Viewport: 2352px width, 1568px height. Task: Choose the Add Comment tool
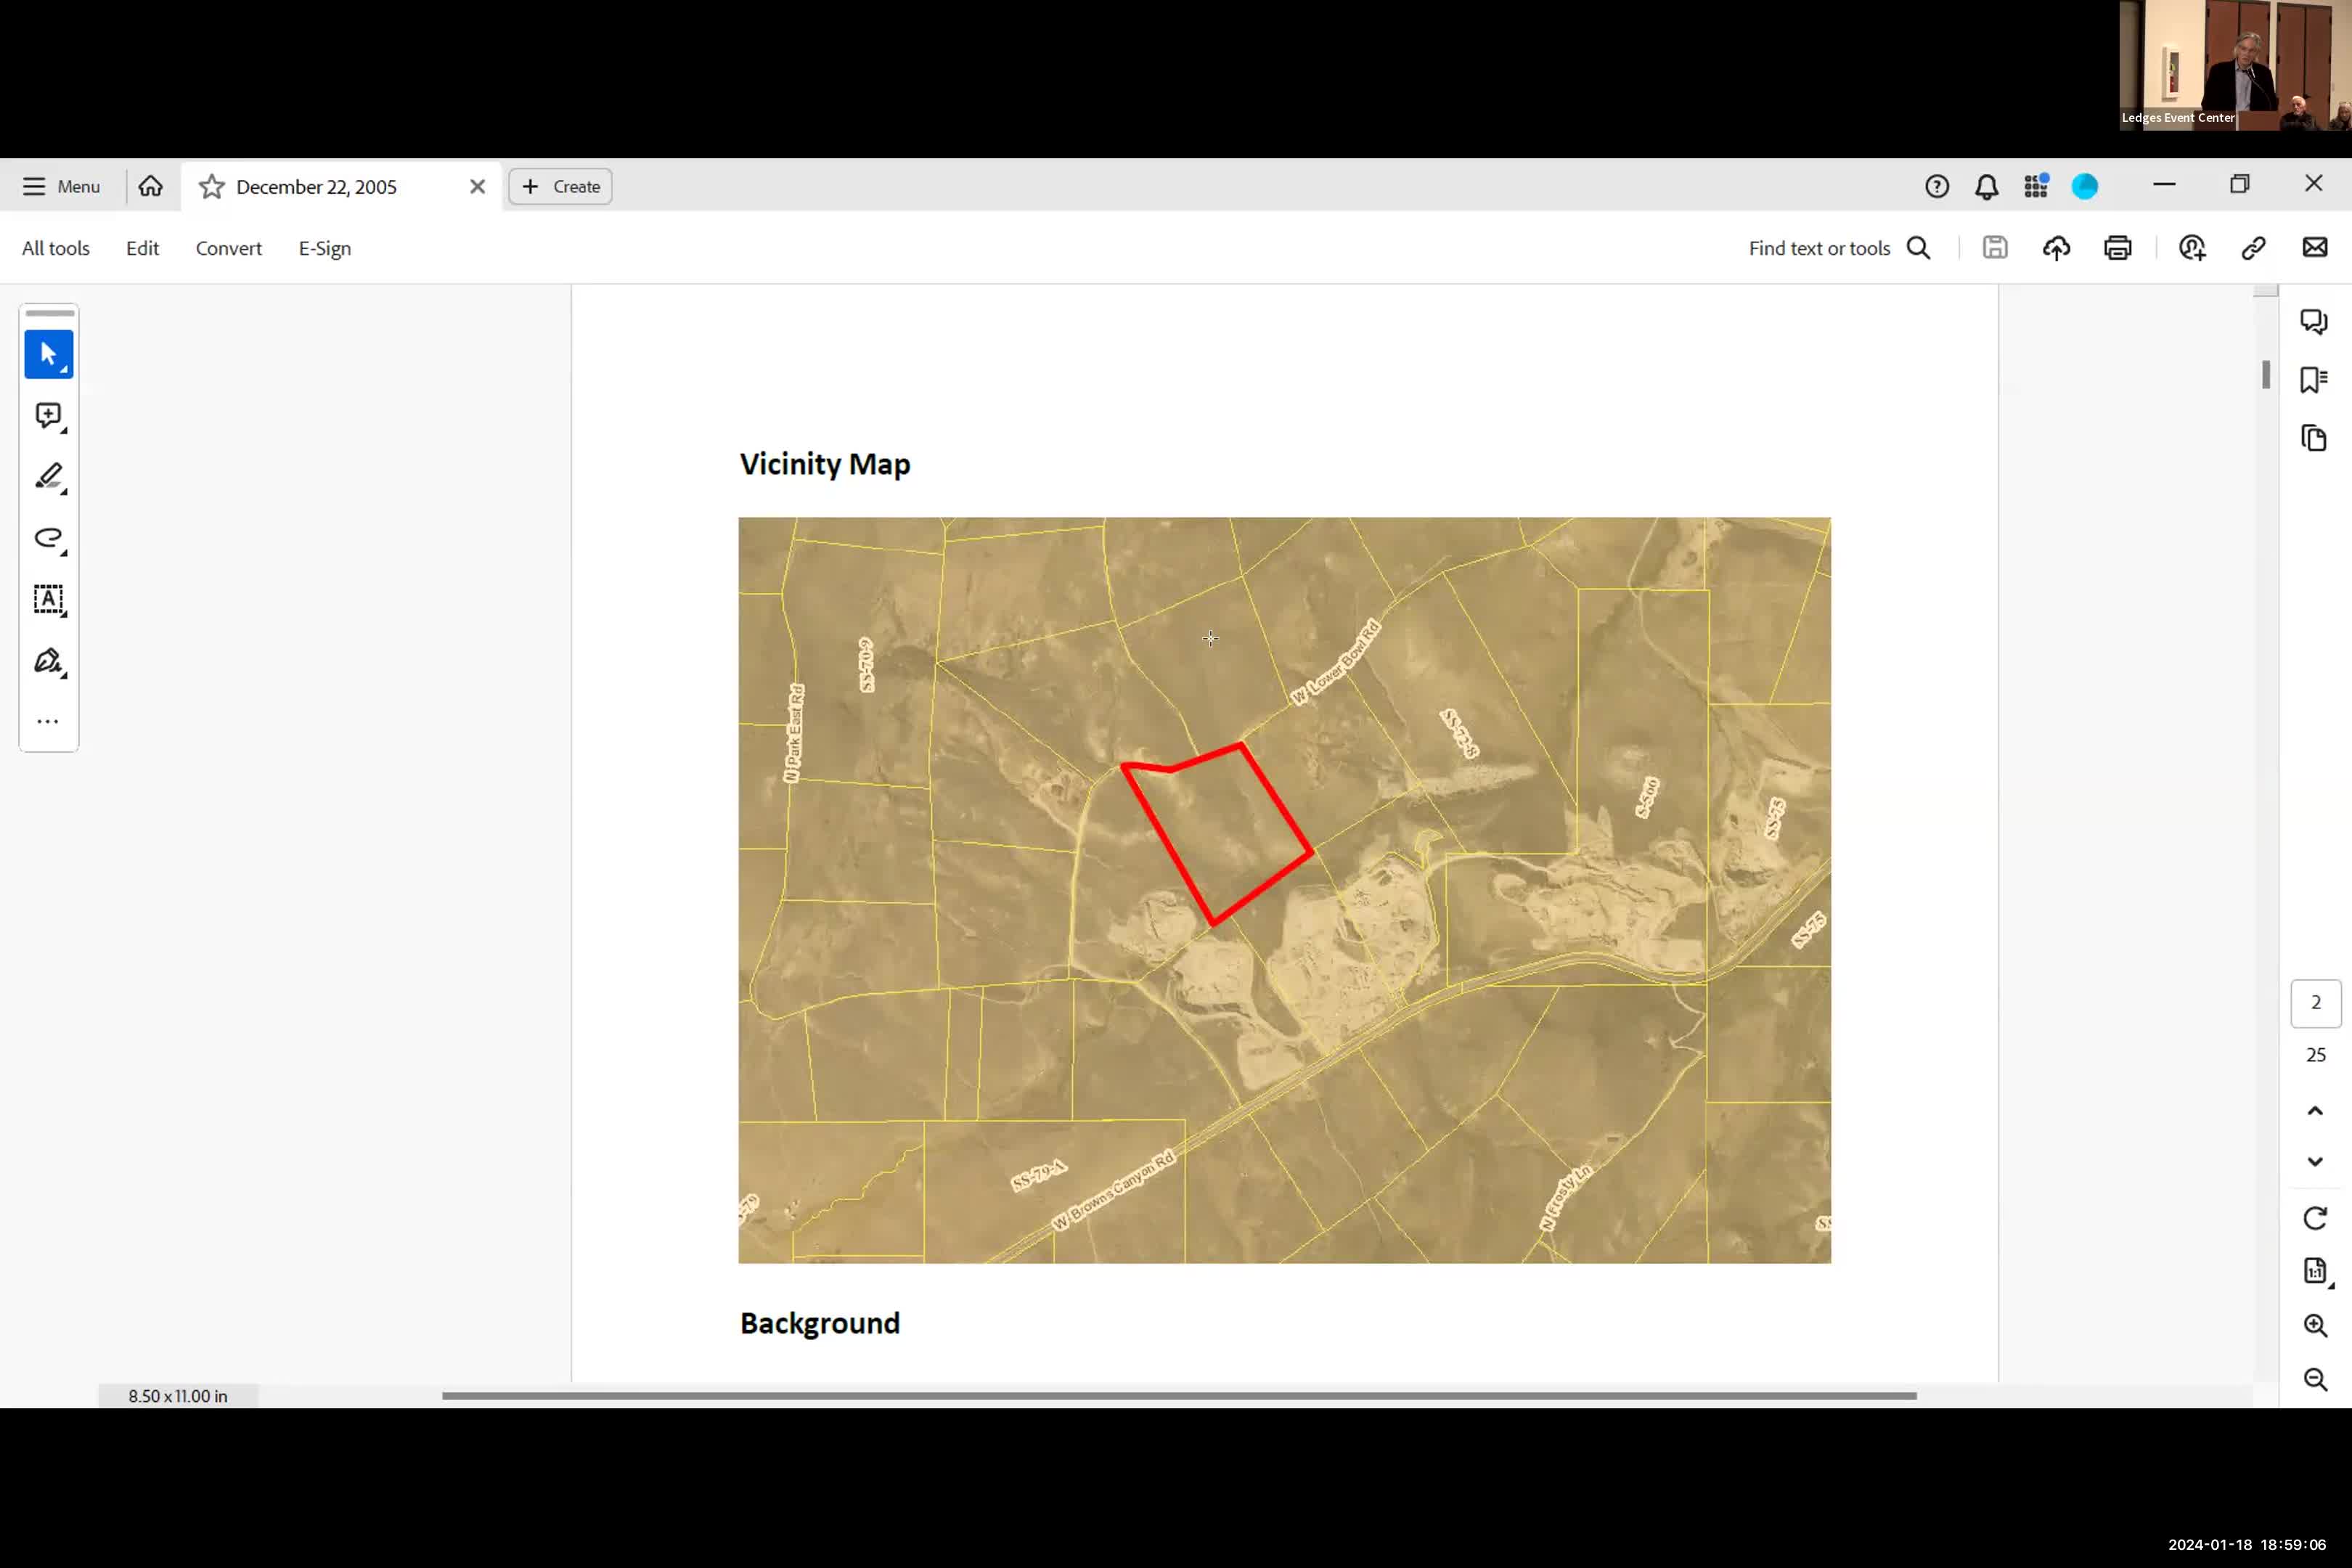pyautogui.click(x=48, y=415)
